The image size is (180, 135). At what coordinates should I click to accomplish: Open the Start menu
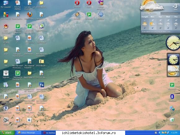(x=7, y=133)
